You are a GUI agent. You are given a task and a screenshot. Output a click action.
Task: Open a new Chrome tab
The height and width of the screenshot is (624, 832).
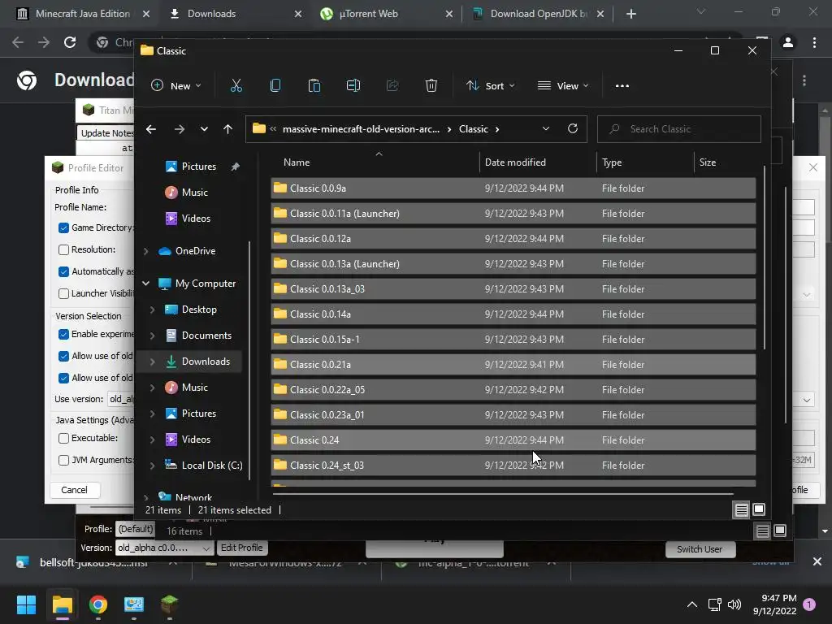630,14
